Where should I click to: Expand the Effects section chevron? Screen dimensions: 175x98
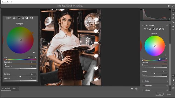(x=143, y=90)
